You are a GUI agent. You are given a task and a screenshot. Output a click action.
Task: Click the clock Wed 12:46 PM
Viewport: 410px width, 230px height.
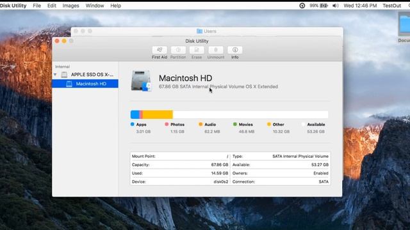(x=360, y=6)
